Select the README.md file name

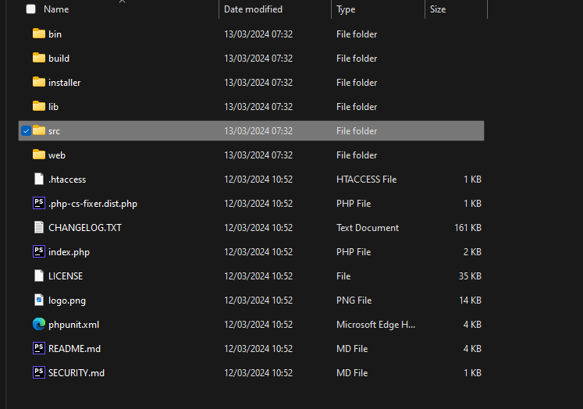74,349
